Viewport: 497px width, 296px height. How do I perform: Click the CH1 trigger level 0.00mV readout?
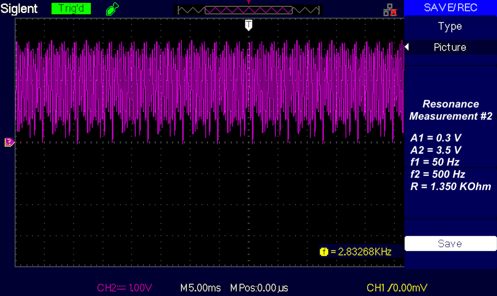pos(397,288)
